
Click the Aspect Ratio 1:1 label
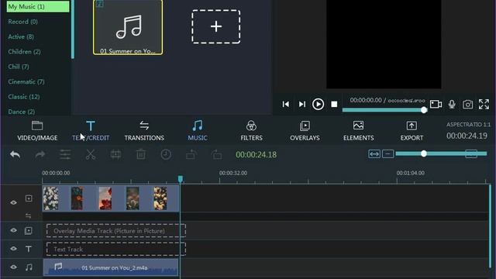[468, 125]
